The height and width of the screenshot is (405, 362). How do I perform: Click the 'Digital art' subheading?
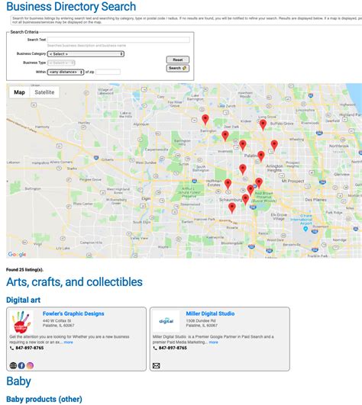[23, 300]
